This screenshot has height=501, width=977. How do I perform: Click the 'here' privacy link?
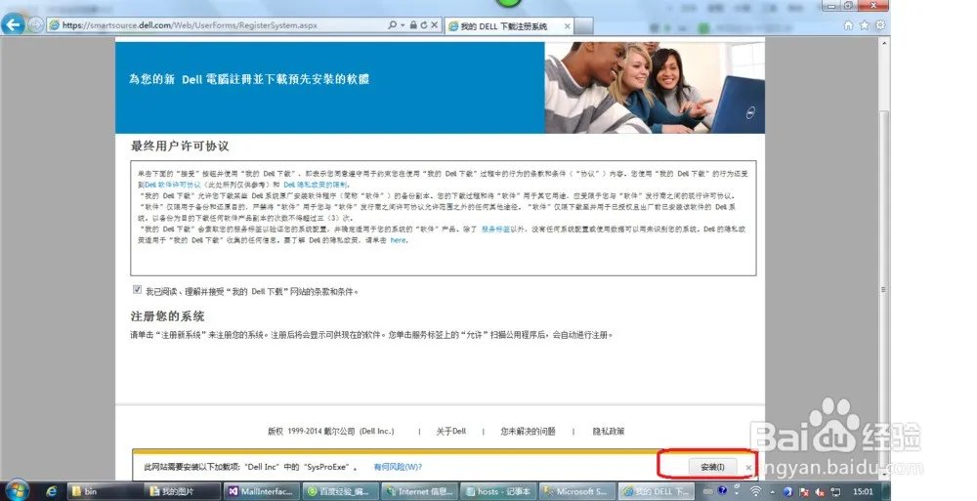click(399, 240)
